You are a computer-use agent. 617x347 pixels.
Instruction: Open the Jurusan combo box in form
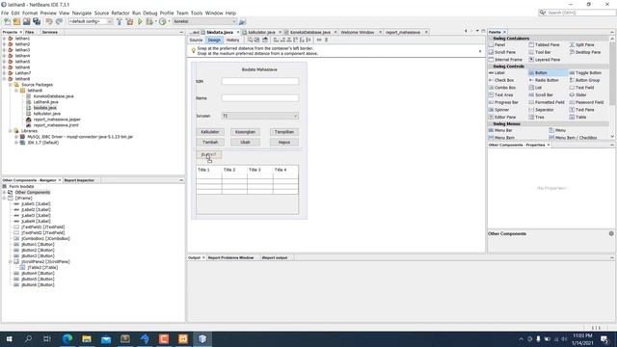(x=259, y=116)
